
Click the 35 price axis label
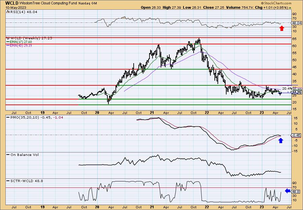(x=294, y=81)
